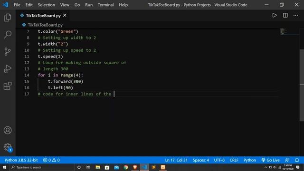
Task: Open the Search view in the activity bar
Action: point(8,35)
